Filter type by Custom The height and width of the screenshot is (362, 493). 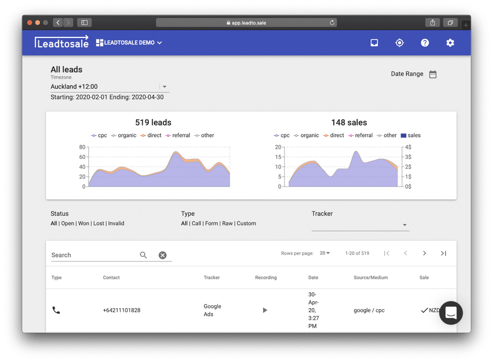(246, 223)
